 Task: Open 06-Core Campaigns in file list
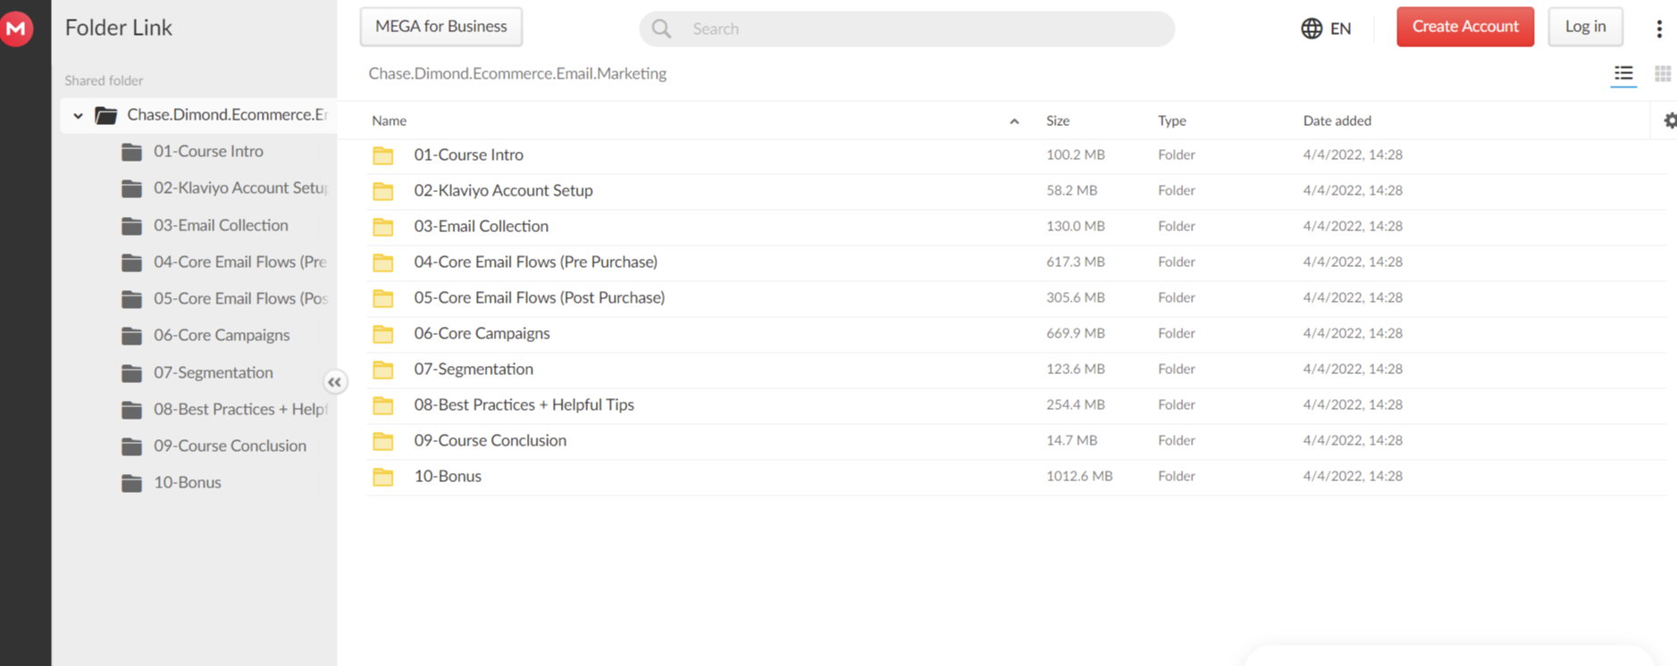click(x=482, y=333)
